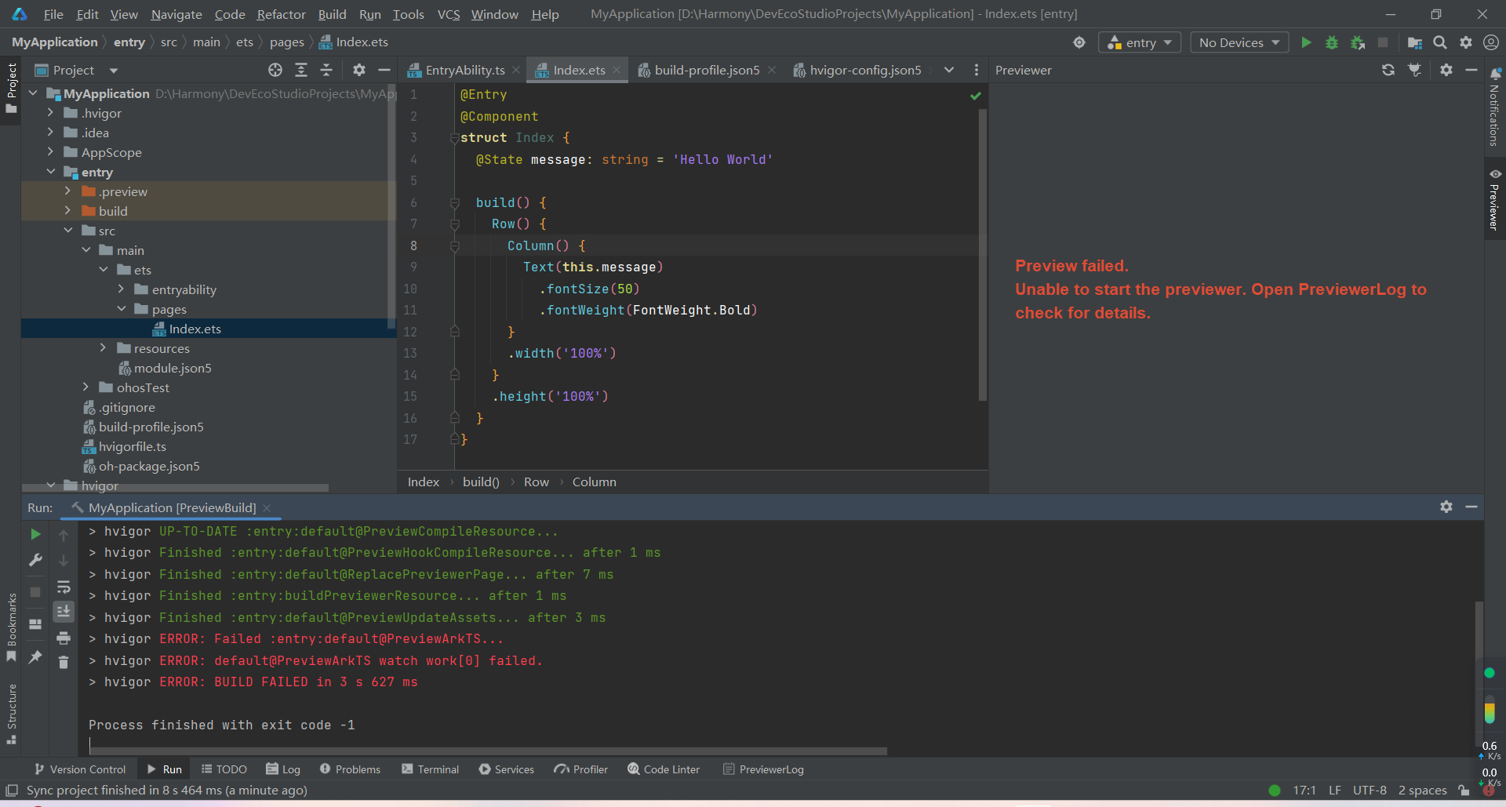Screen dimensions: 1506x807
Task: Start debugging with the bug icon
Action: (x=1332, y=42)
